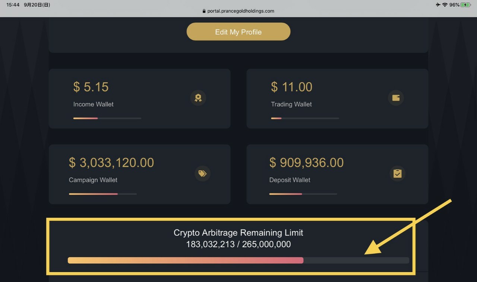This screenshot has height=282, width=477.
Task: Click the Crypto Arbitrage Remaining Limit bar
Action: coord(238,260)
